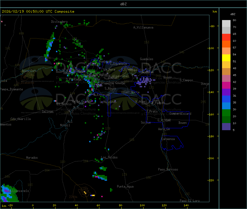Click the bright yellow 51-54 dBZ legend swatch

(x=226, y=58)
